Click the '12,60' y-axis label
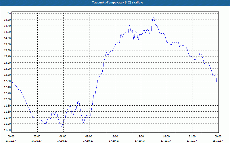 7,81
